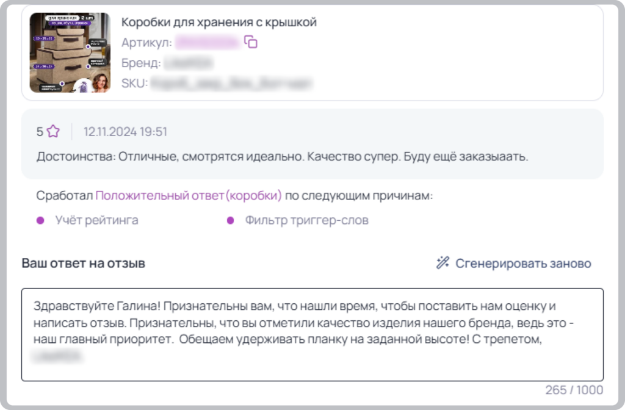Click the product title Коробки для хранения с крышкой
Image resolution: width=625 pixels, height=410 pixels.
pos(219,23)
